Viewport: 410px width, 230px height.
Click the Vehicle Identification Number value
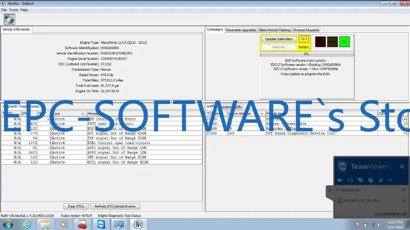coord(116,53)
